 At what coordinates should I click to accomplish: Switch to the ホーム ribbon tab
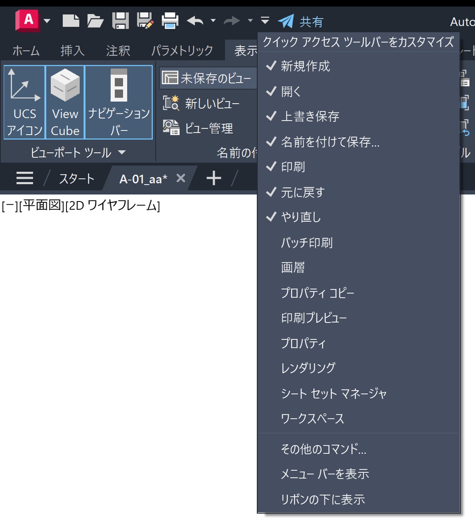pos(26,51)
